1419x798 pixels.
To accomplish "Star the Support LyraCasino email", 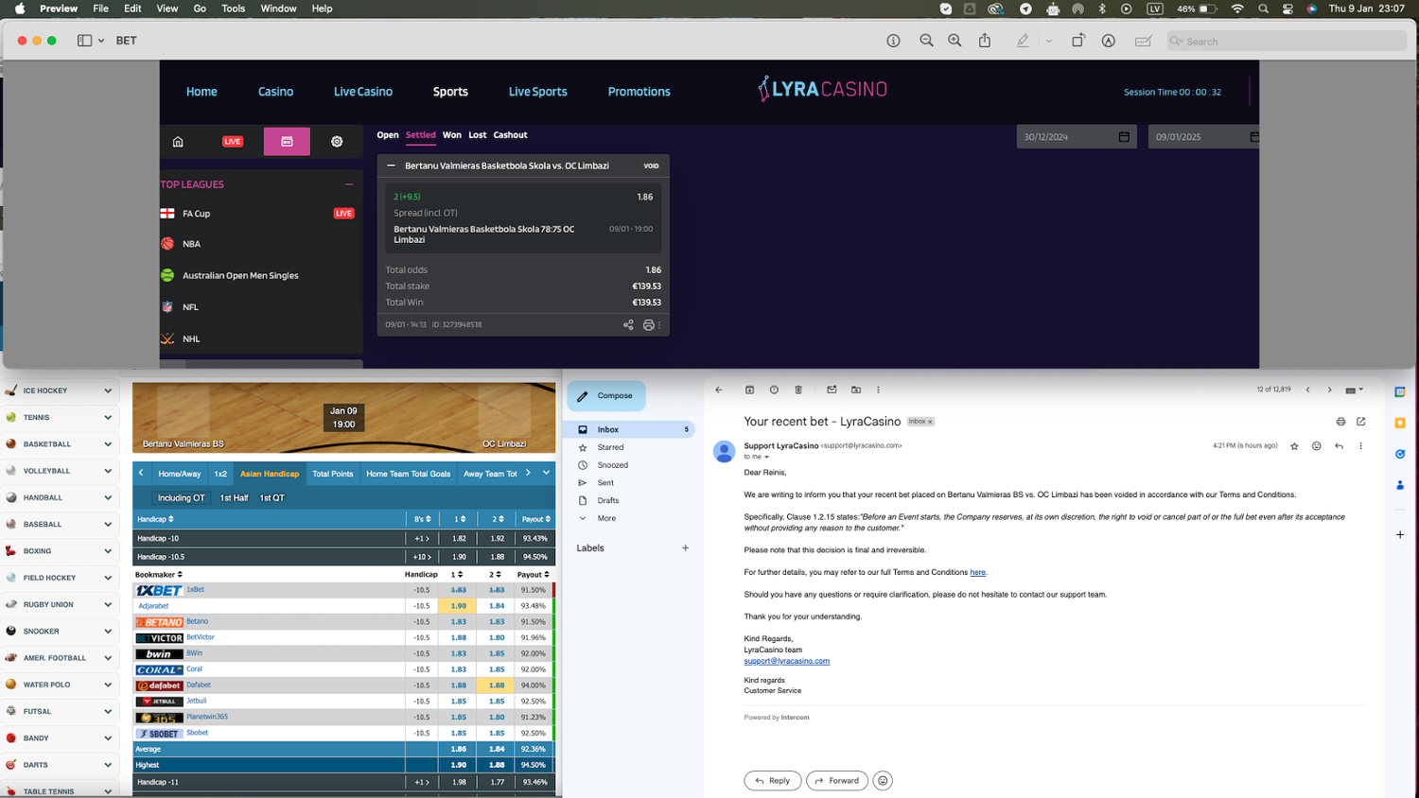I will coord(1294,446).
